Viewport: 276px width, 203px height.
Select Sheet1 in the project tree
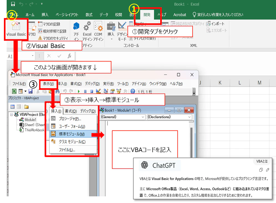pos(32,125)
